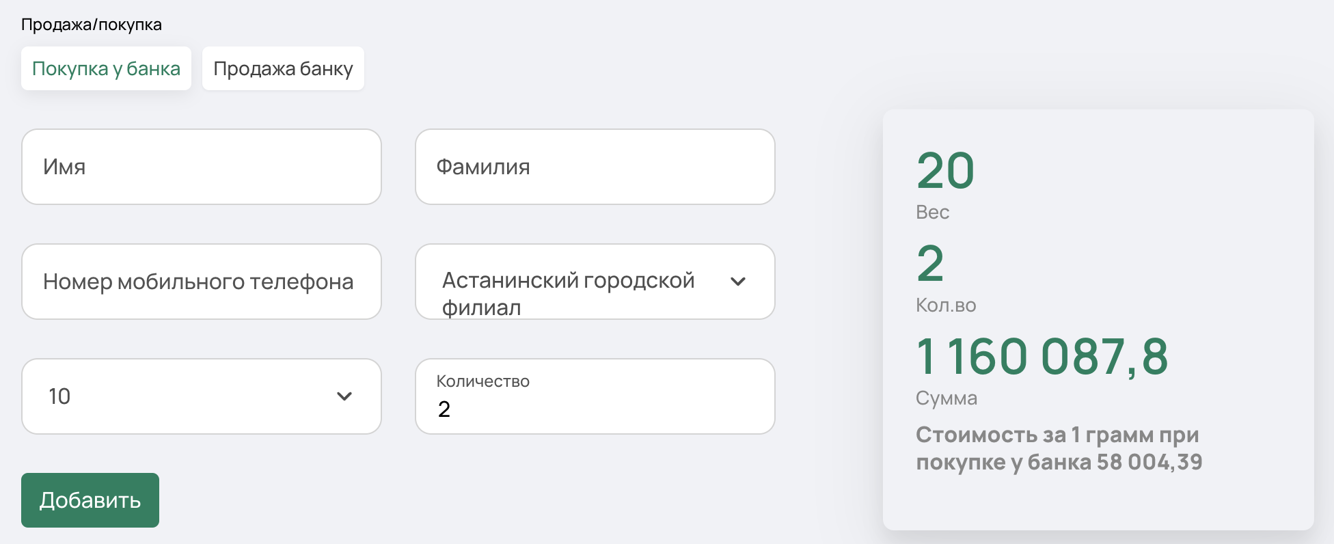Switch to Продажа банку tab
The width and height of the screenshot is (1334, 544).
pos(283,68)
